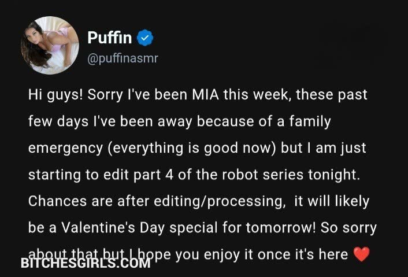Open the Puffin display name

110,38
